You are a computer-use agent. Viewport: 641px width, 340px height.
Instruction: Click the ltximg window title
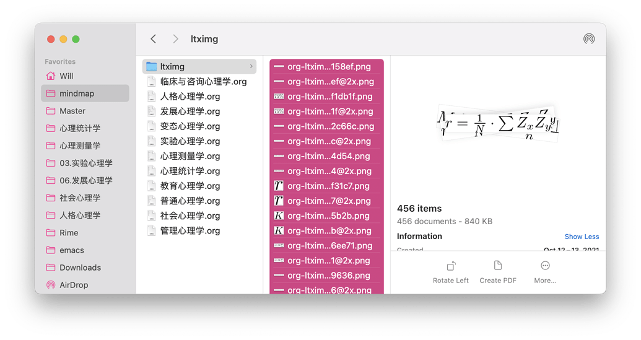click(x=204, y=39)
